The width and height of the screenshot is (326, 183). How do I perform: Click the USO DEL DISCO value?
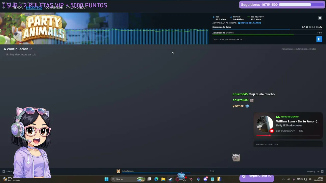pyautogui.click(x=256, y=19)
